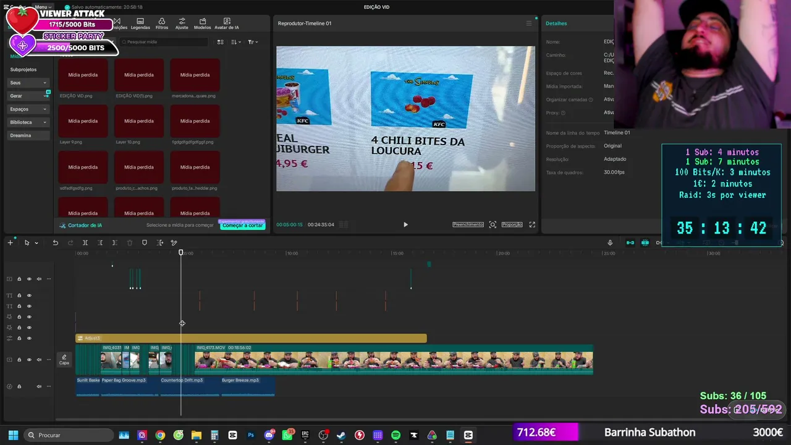This screenshot has width=791, height=445.
Task: Expand the Espaços sidebar section
Action: pos(28,109)
